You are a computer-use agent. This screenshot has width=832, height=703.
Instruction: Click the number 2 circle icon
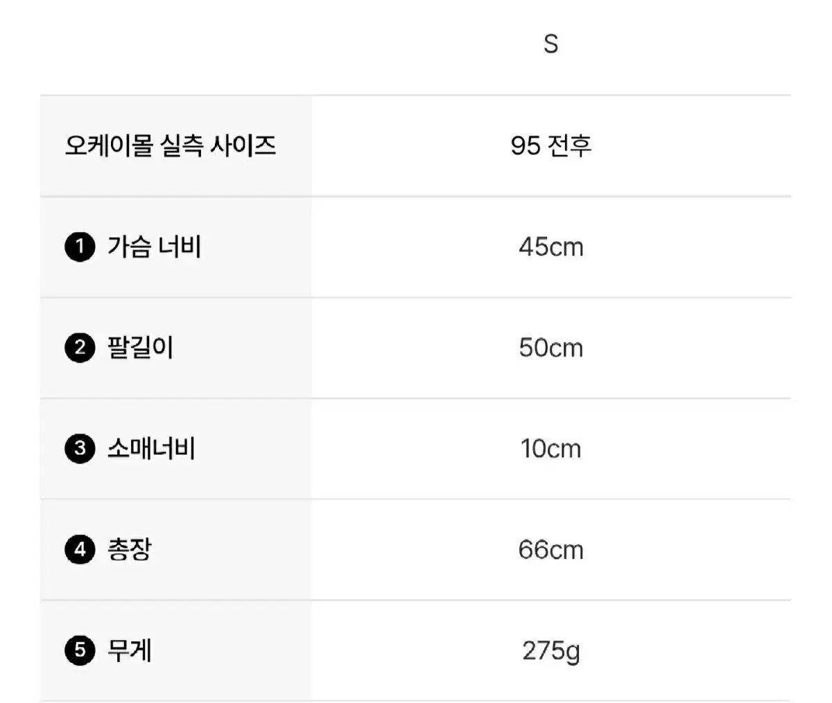[x=80, y=348]
